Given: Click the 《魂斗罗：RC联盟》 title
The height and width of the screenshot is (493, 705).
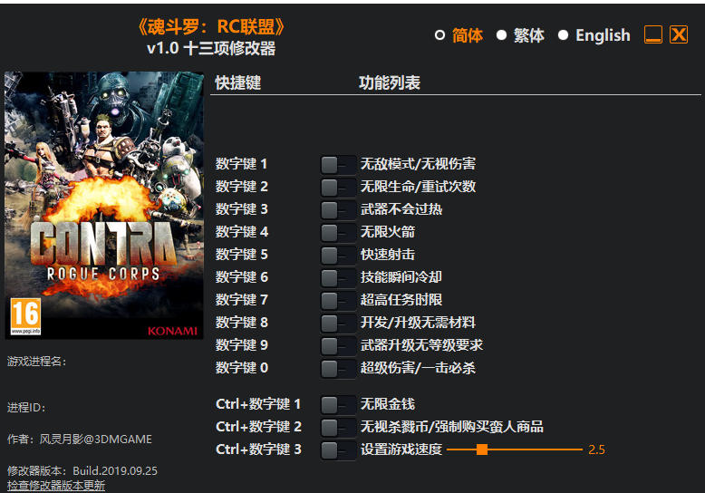Looking at the screenshot, I should click(x=210, y=27).
